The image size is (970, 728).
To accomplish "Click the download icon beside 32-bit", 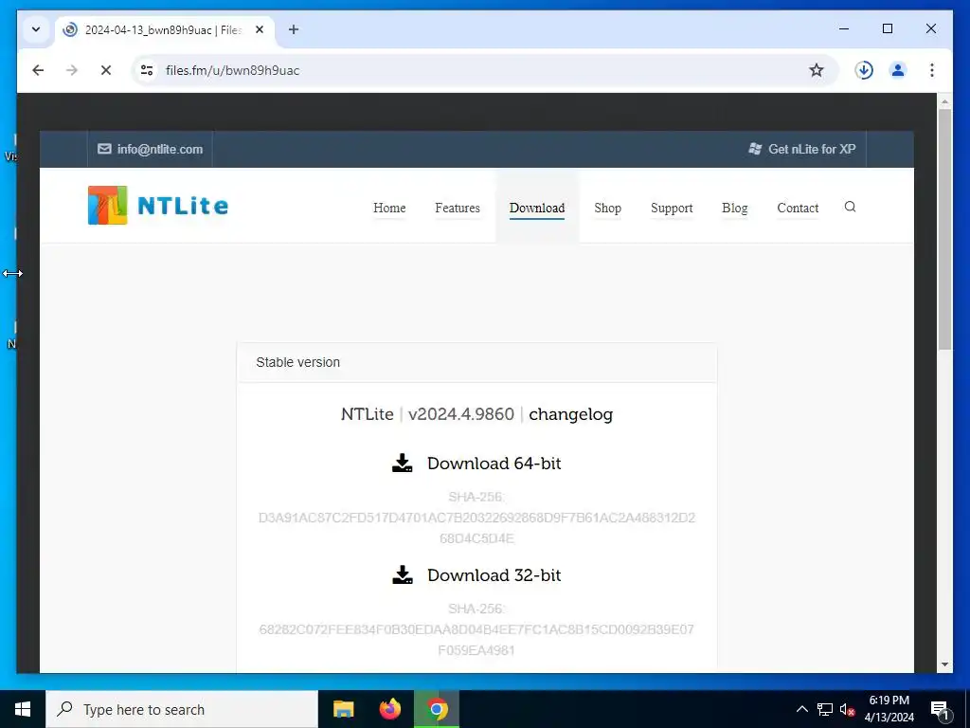I will point(402,575).
